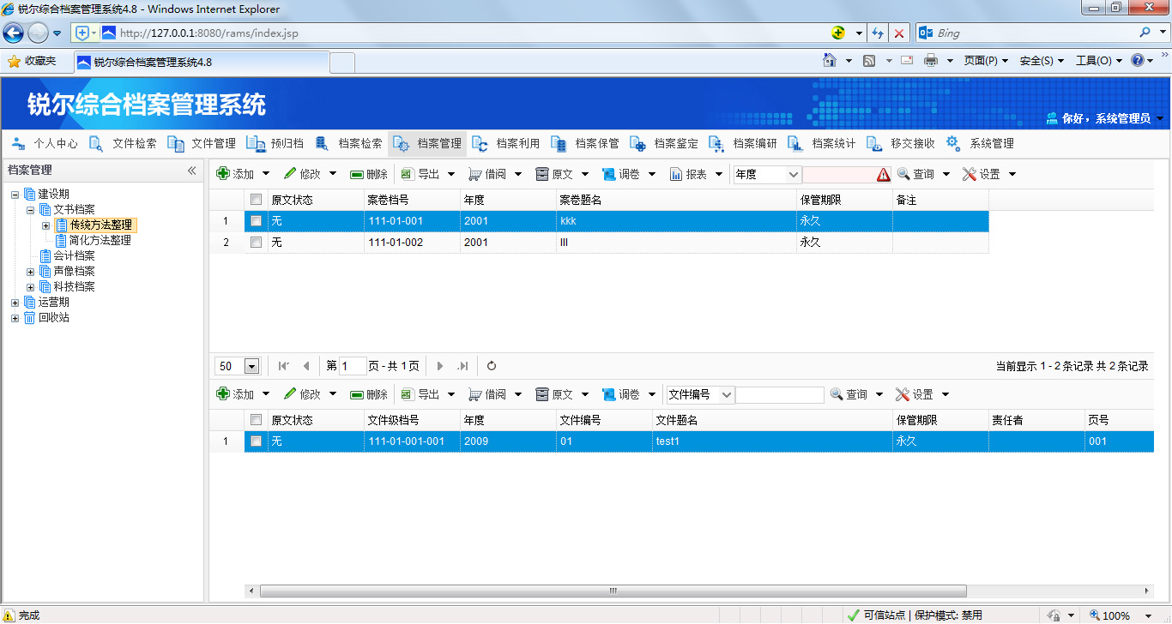This screenshot has height=624, width=1172.
Task: Open the page size 50 dropdown
Action: click(x=251, y=366)
